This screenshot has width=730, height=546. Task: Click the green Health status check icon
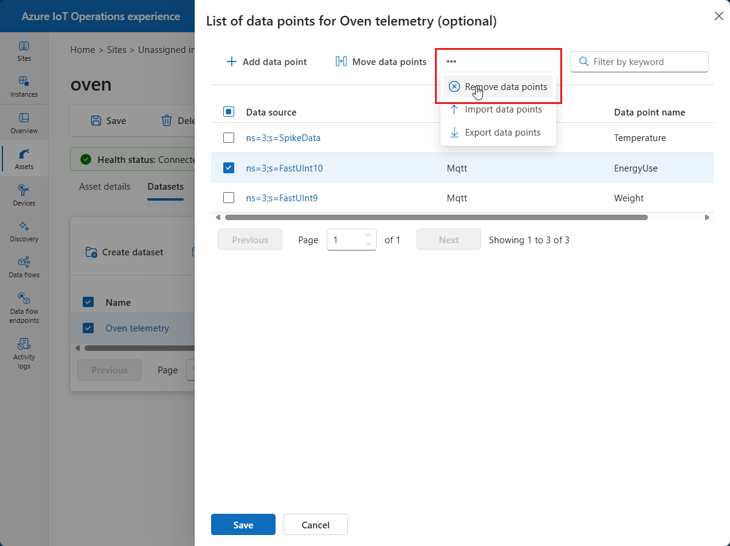[86, 160]
